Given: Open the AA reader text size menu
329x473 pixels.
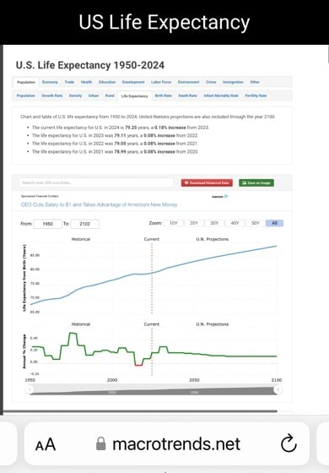Looking at the screenshot, I should pyautogui.click(x=46, y=444).
